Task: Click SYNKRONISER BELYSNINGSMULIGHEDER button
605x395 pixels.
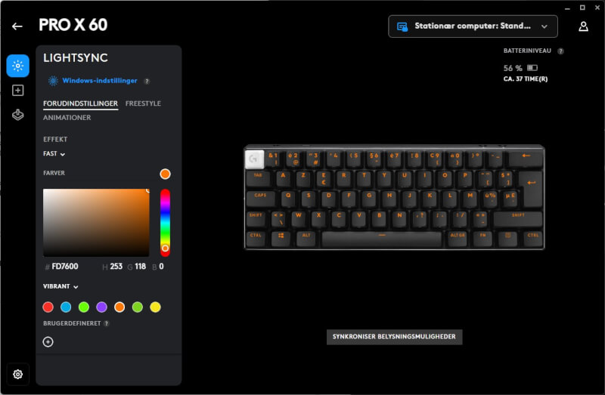Action: [394, 337]
